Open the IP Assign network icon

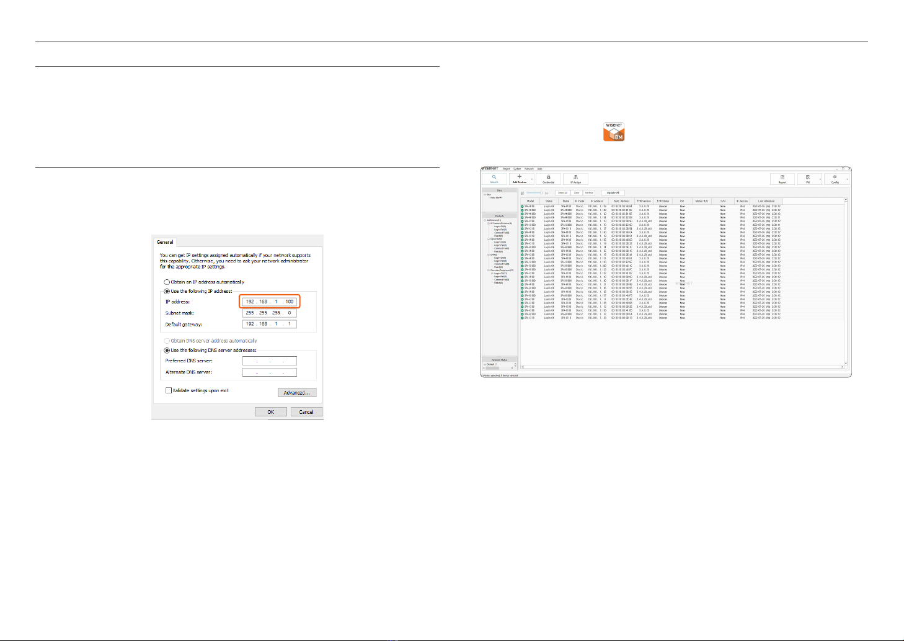pyautogui.click(x=576, y=177)
